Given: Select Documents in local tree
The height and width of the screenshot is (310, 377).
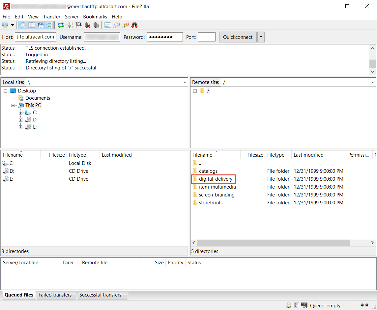Looking at the screenshot, I should pos(38,98).
